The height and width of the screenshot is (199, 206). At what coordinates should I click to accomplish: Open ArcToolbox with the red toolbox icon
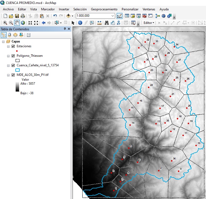coord(144,16)
